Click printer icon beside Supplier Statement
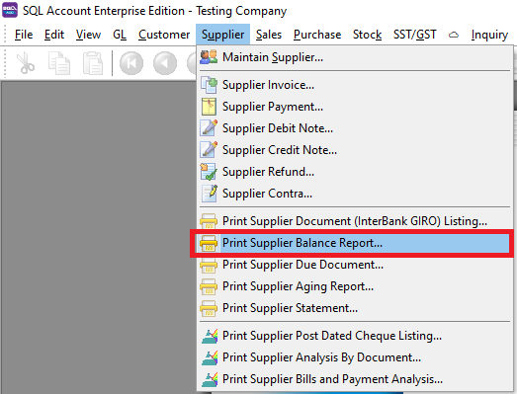 (x=209, y=308)
